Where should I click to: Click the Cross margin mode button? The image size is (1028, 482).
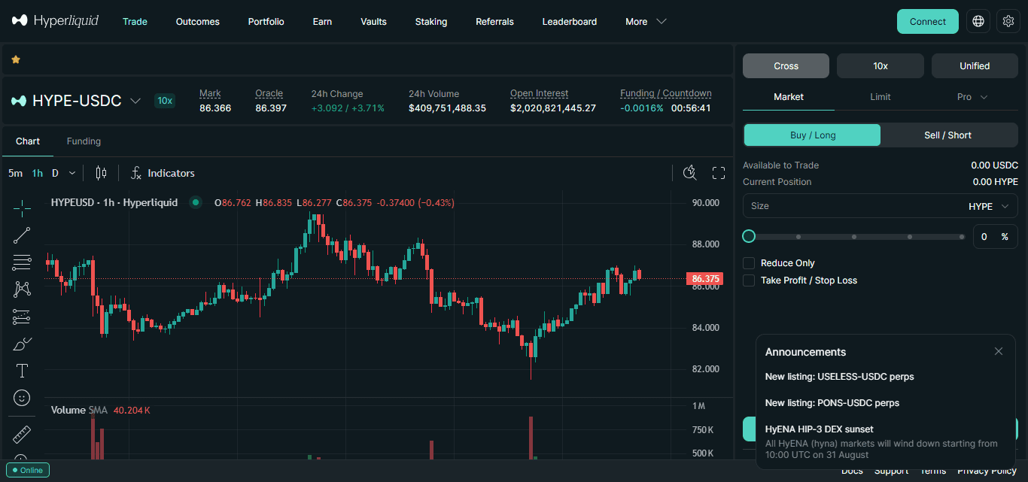[x=786, y=66]
